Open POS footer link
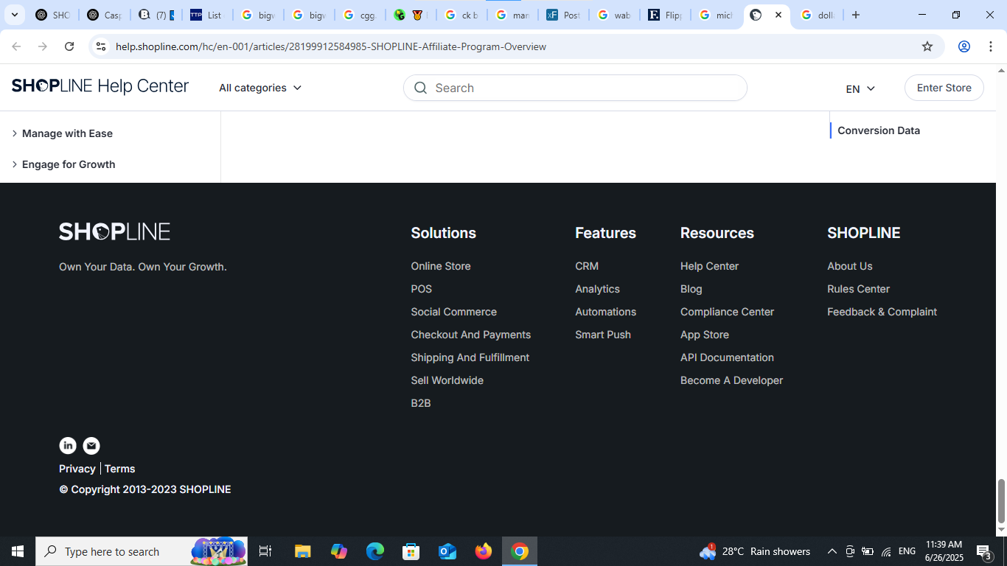 (422, 289)
